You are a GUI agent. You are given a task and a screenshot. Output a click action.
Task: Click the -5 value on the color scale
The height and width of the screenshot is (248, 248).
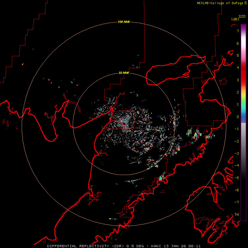[237, 178]
